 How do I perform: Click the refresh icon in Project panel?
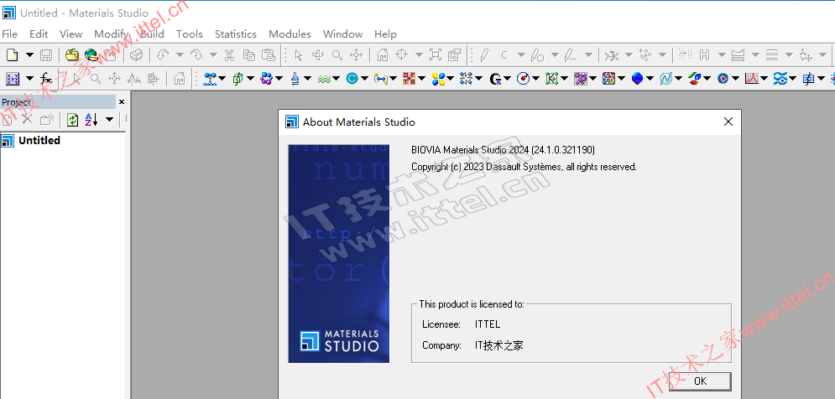72,120
